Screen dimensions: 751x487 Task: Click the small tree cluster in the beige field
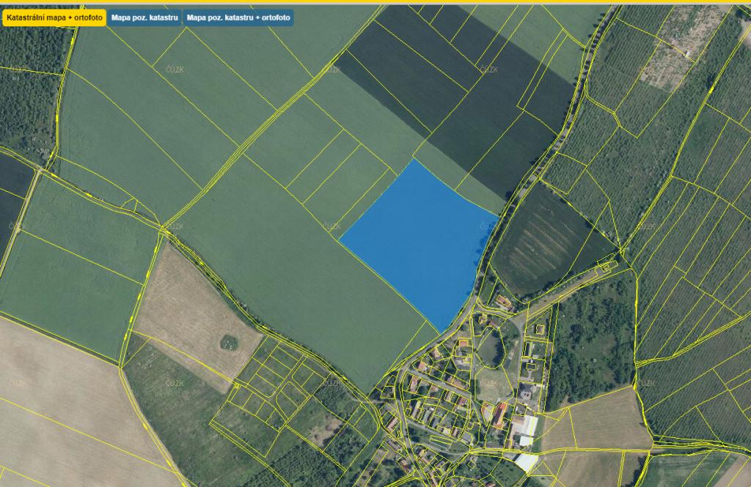pos(230,341)
